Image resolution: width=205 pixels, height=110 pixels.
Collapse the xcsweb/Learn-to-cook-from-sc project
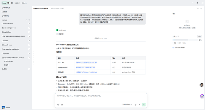[14, 58]
